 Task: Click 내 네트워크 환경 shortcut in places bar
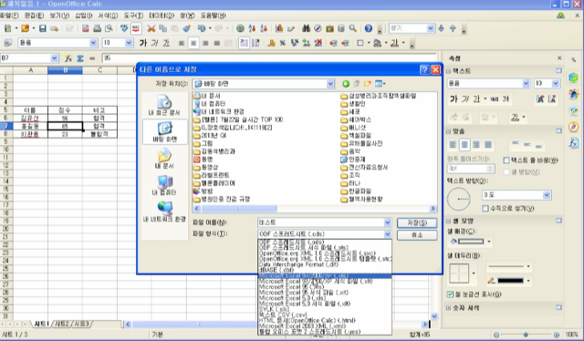pos(164,212)
